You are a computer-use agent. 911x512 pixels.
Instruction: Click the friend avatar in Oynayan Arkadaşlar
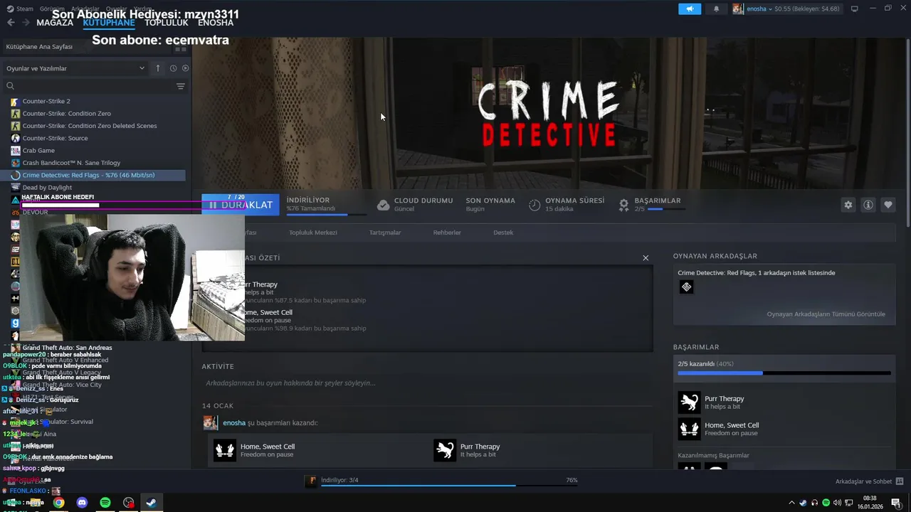coord(686,287)
